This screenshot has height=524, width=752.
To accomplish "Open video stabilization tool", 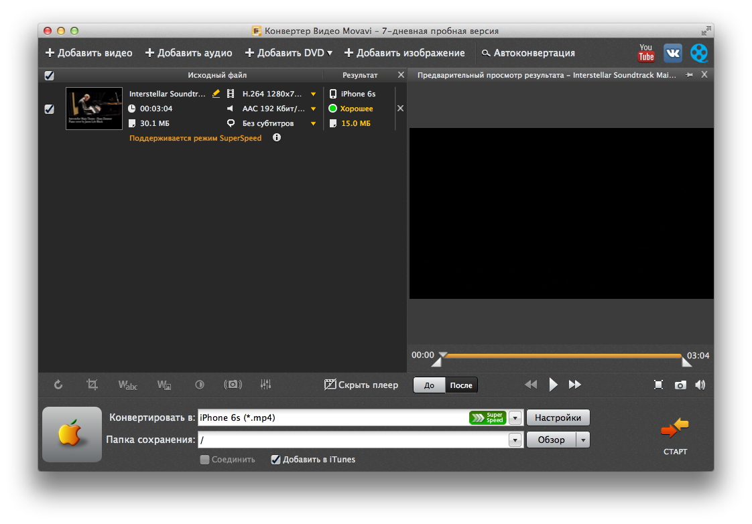I will pos(233,385).
